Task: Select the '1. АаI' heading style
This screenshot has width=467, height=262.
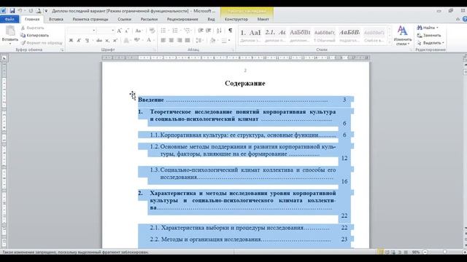Action: click(x=250, y=36)
